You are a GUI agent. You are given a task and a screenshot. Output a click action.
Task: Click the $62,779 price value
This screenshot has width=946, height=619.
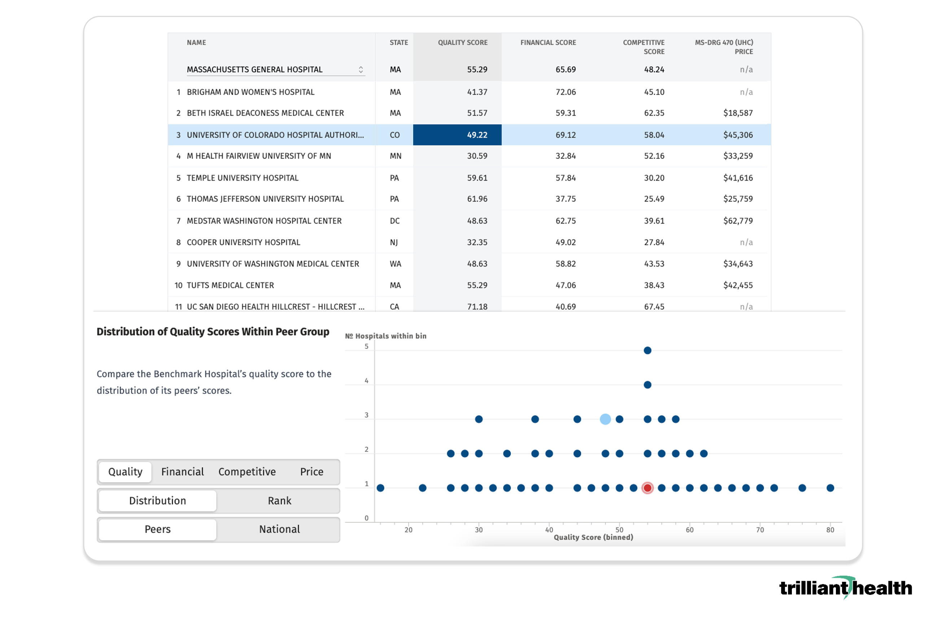(738, 221)
